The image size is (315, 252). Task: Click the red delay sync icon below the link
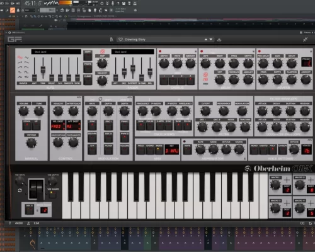pos(205,79)
